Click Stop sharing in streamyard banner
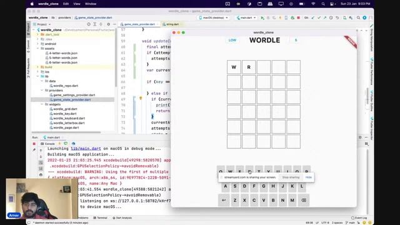 click(x=291, y=177)
